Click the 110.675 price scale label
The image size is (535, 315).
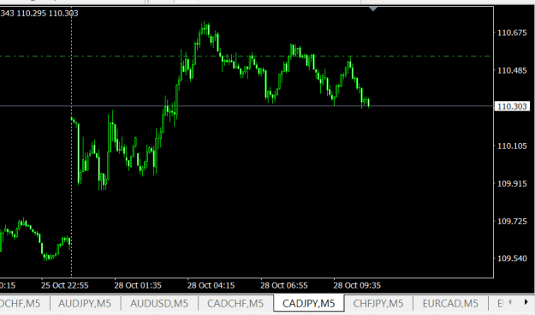512,33
